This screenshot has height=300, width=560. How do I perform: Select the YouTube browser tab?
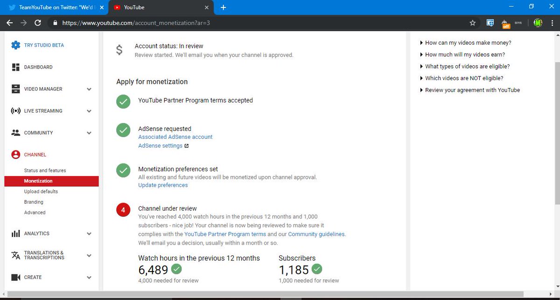coord(161,7)
